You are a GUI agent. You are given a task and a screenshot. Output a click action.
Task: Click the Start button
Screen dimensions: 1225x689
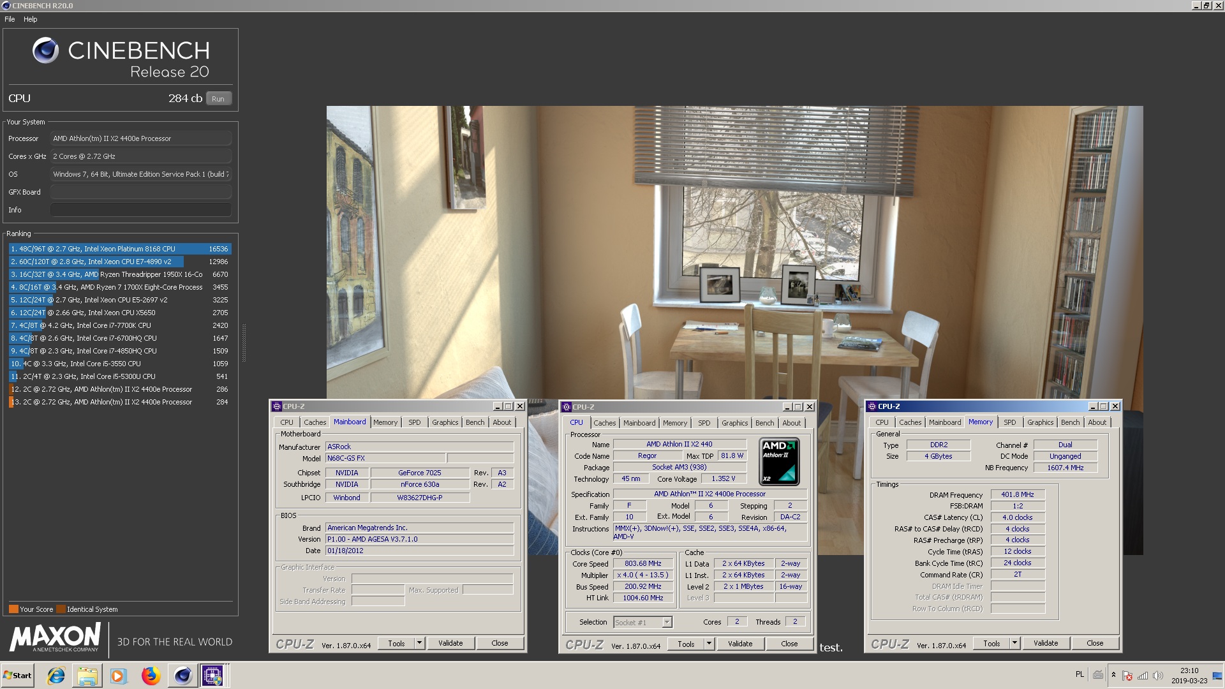[18, 676]
